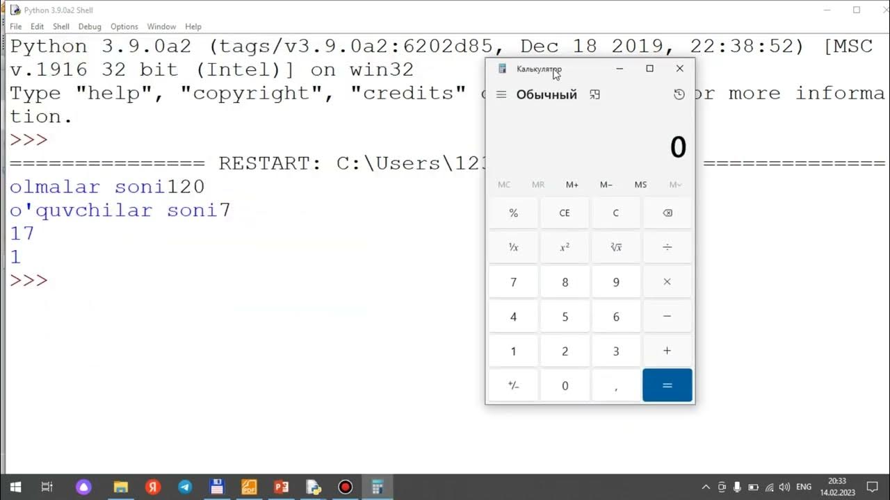Viewport: 890px width, 500px height.
Task: Open the Edit menu in Python Shell
Action: click(x=37, y=26)
